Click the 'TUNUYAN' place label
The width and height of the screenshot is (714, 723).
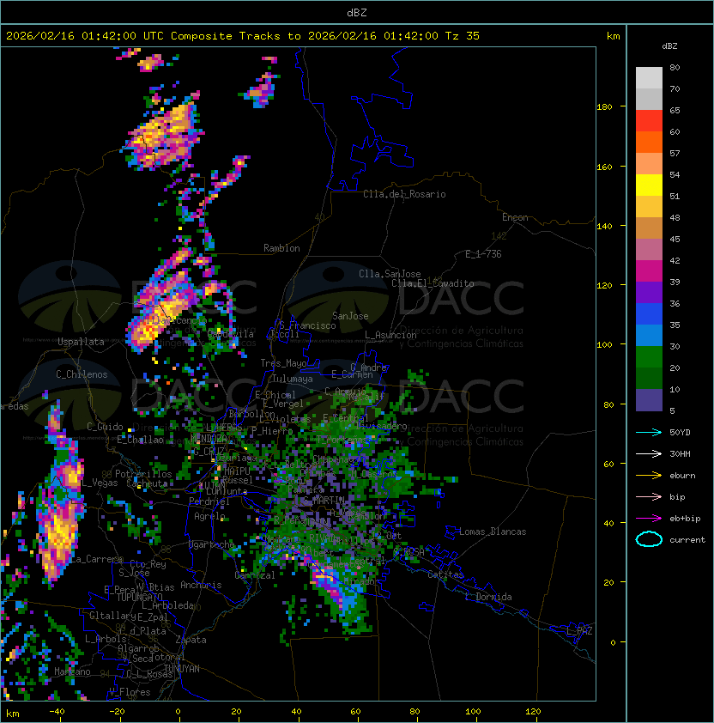pyautogui.click(x=182, y=669)
